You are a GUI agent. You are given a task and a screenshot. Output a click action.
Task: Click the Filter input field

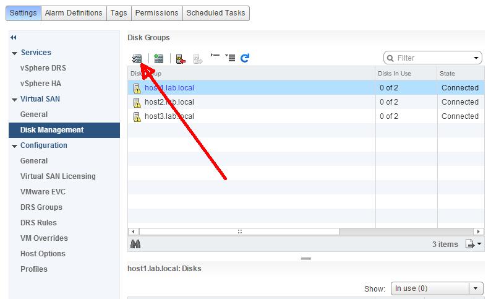tap(433, 58)
